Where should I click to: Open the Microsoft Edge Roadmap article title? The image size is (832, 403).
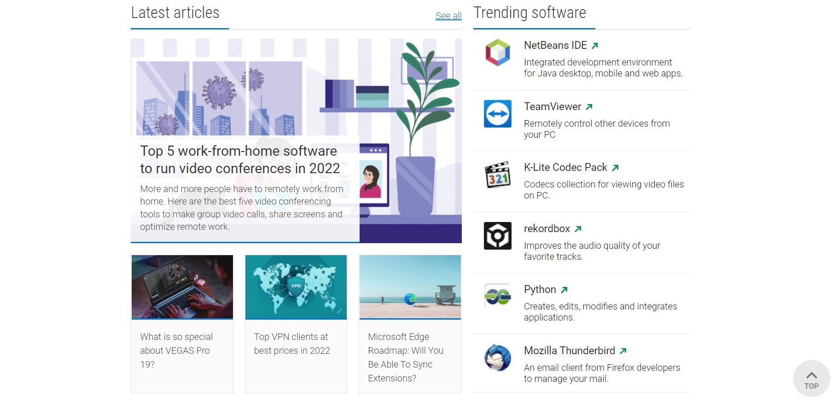pyautogui.click(x=406, y=357)
